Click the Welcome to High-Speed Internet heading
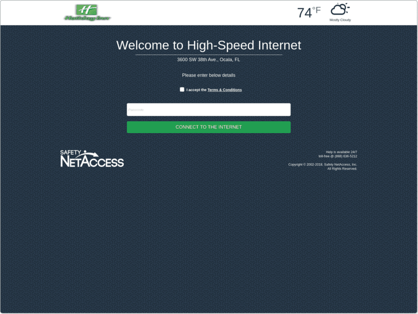Screen dimensions: 418x314 pos(209,45)
